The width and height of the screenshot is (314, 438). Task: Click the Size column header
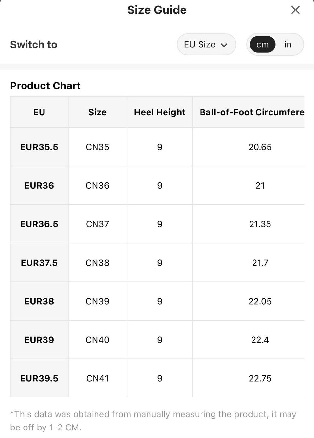click(97, 112)
